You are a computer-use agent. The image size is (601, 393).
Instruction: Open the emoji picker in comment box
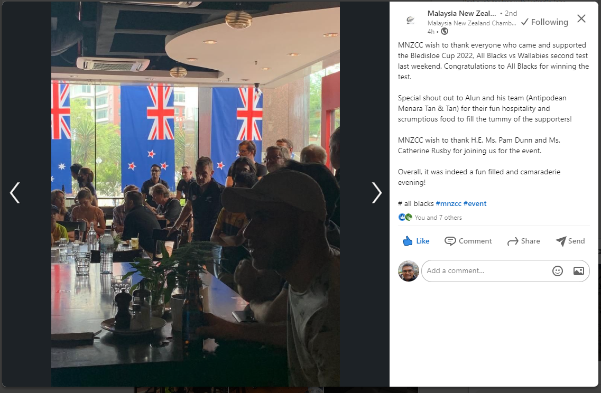tap(557, 271)
